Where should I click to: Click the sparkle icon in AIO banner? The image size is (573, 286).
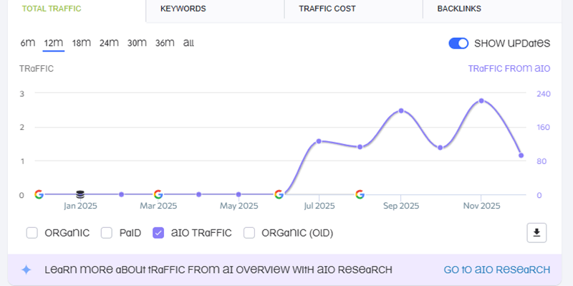pos(27,270)
